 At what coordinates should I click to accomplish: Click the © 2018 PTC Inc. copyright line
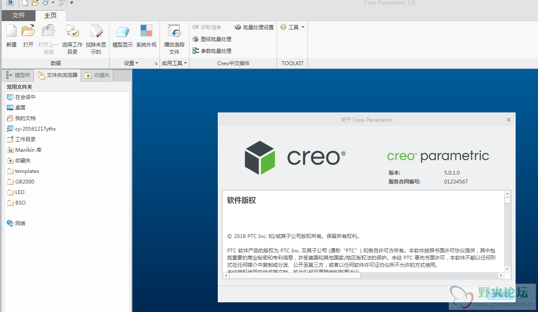[x=294, y=236]
